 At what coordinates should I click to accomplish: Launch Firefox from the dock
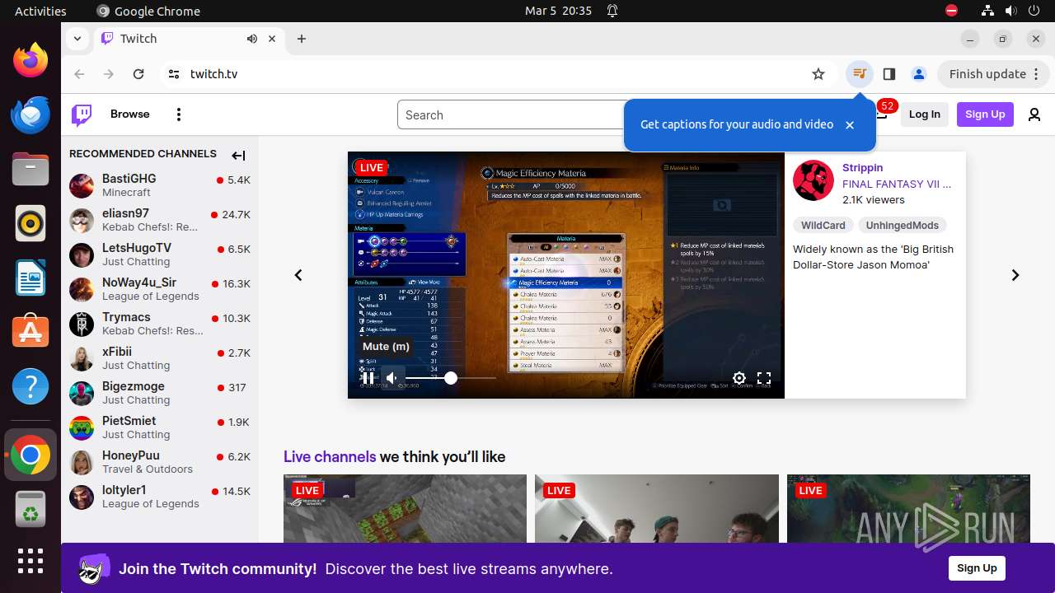click(x=30, y=61)
